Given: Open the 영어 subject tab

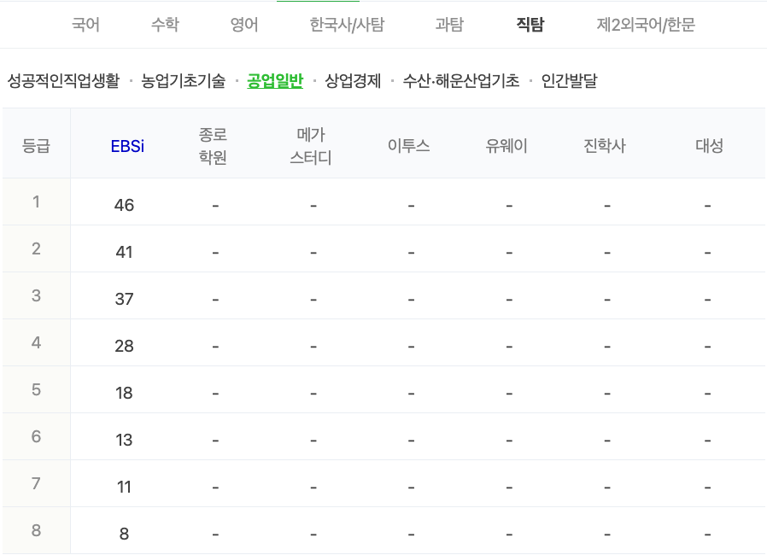Looking at the screenshot, I should [243, 25].
